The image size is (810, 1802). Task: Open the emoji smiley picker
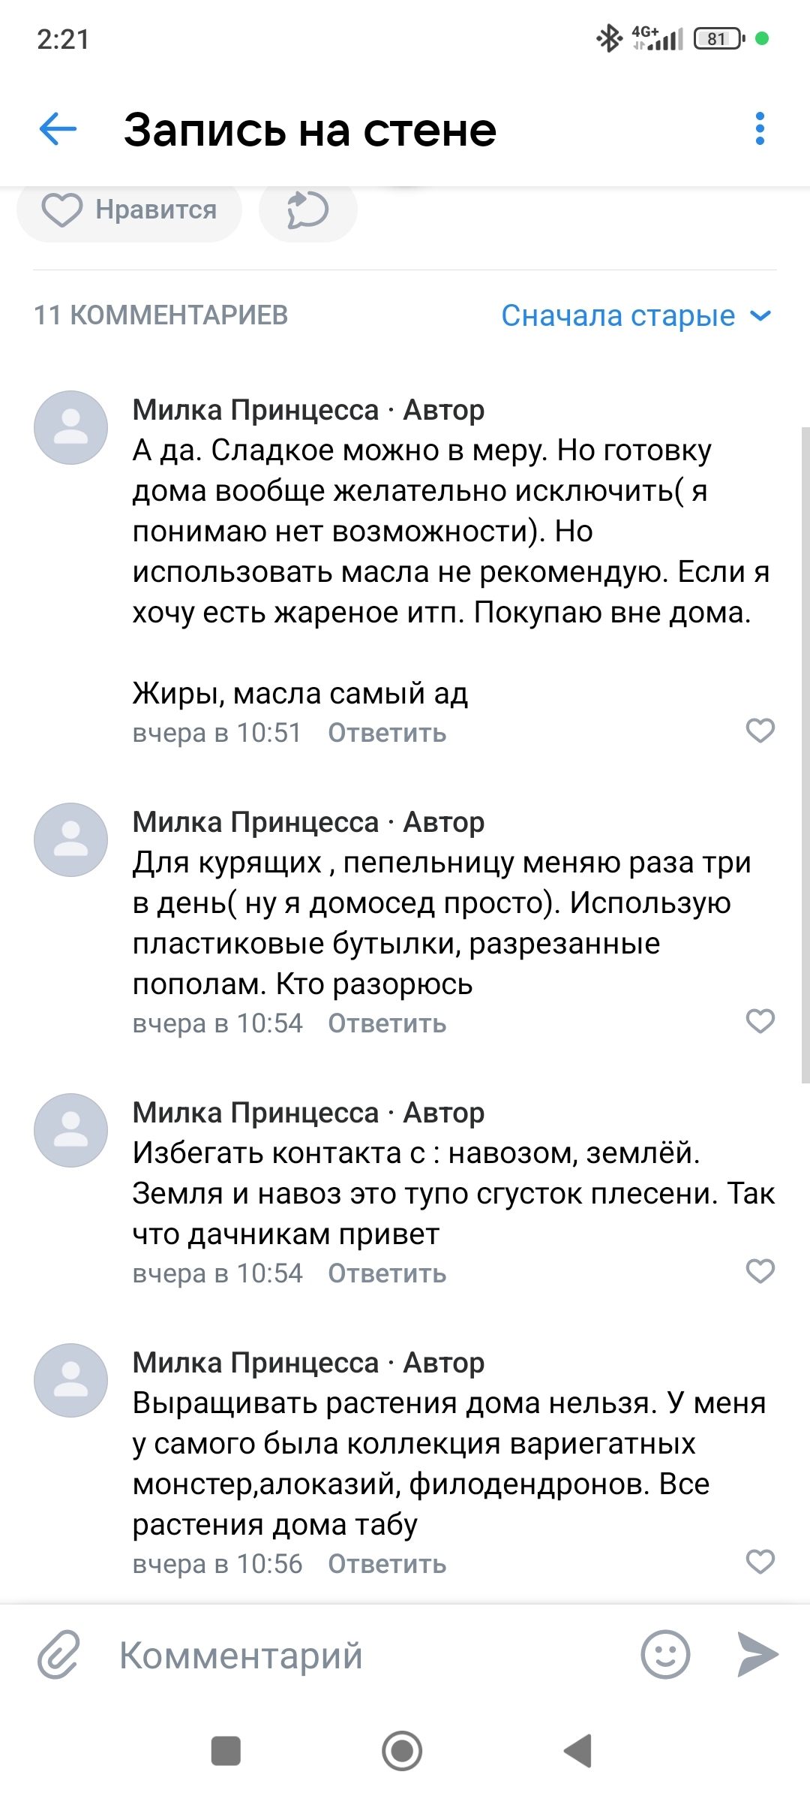pyautogui.click(x=665, y=1655)
